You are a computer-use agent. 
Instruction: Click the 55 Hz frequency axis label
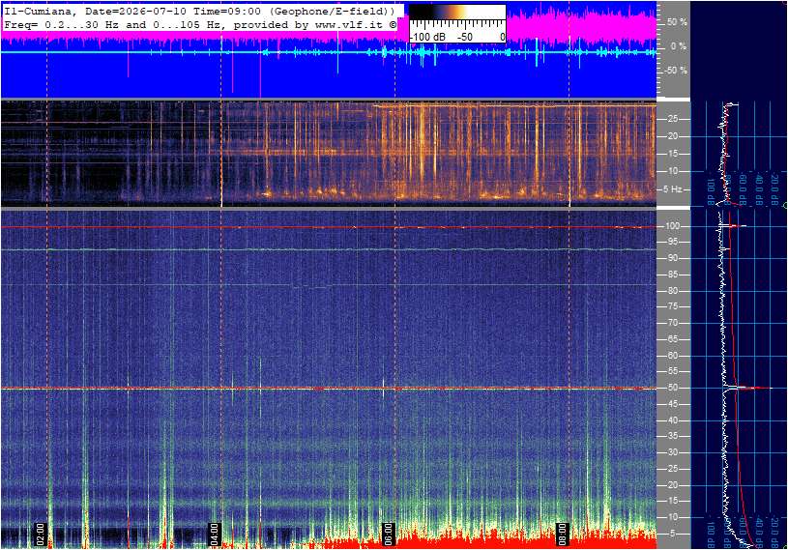tap(673, 372)
